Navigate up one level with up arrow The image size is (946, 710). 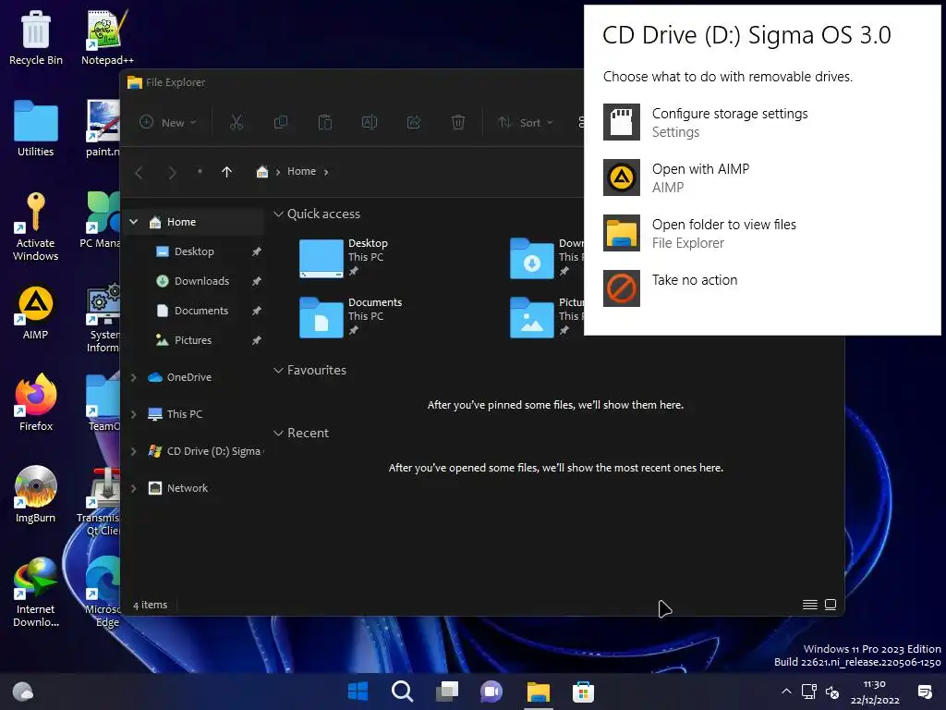coord(227,172)
